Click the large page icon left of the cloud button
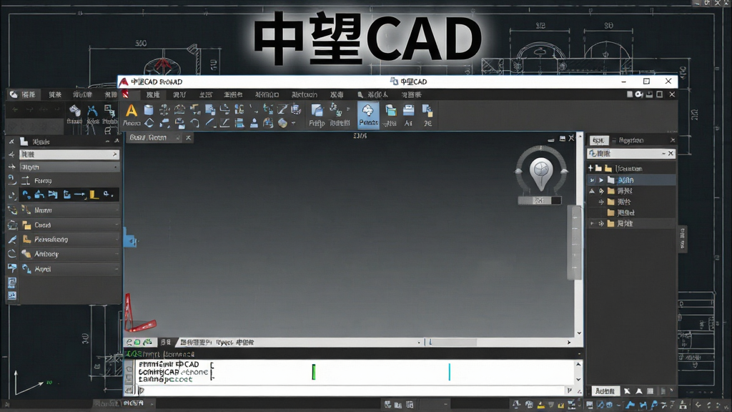This screenshot has width=732, height=412. 317,110
